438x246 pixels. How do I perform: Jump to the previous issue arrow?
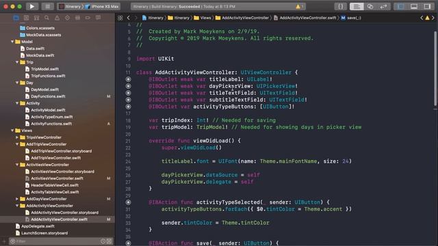422,18
